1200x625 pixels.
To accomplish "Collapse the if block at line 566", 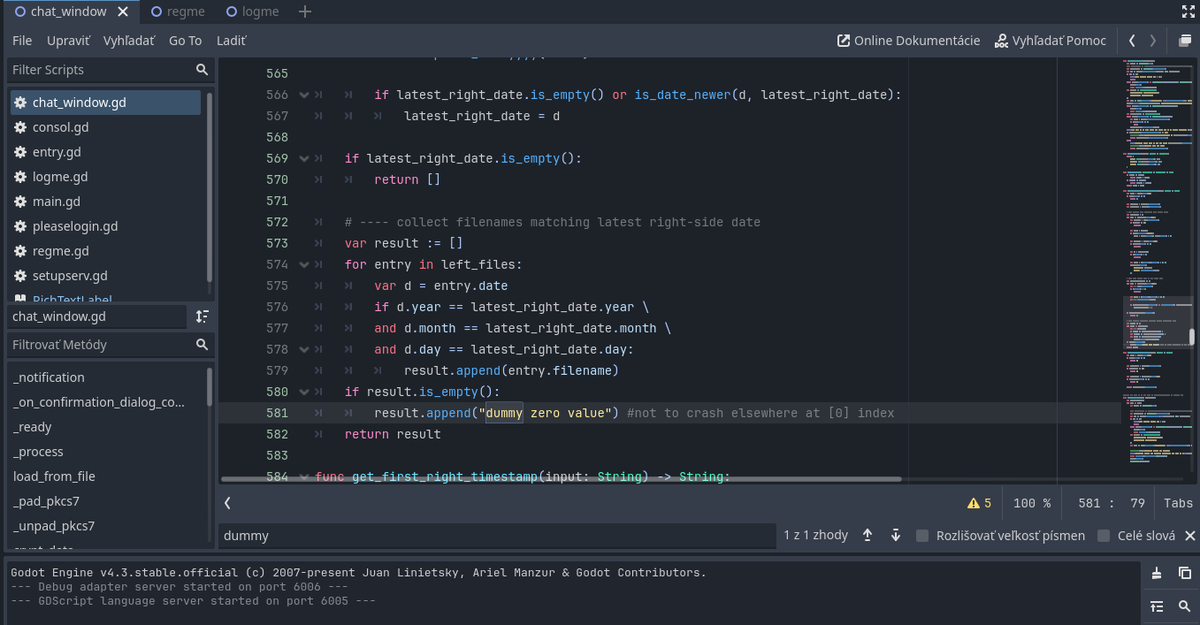I will pyautogui.click(x=303, y=95).
